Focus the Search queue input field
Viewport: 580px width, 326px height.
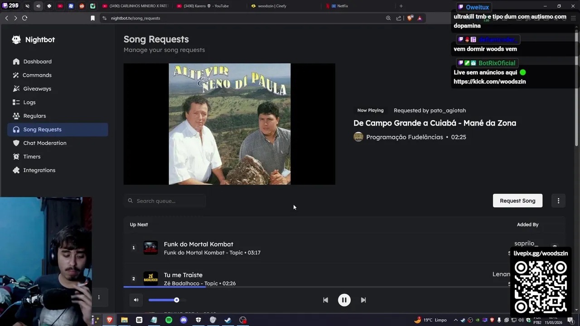(168, 201)
